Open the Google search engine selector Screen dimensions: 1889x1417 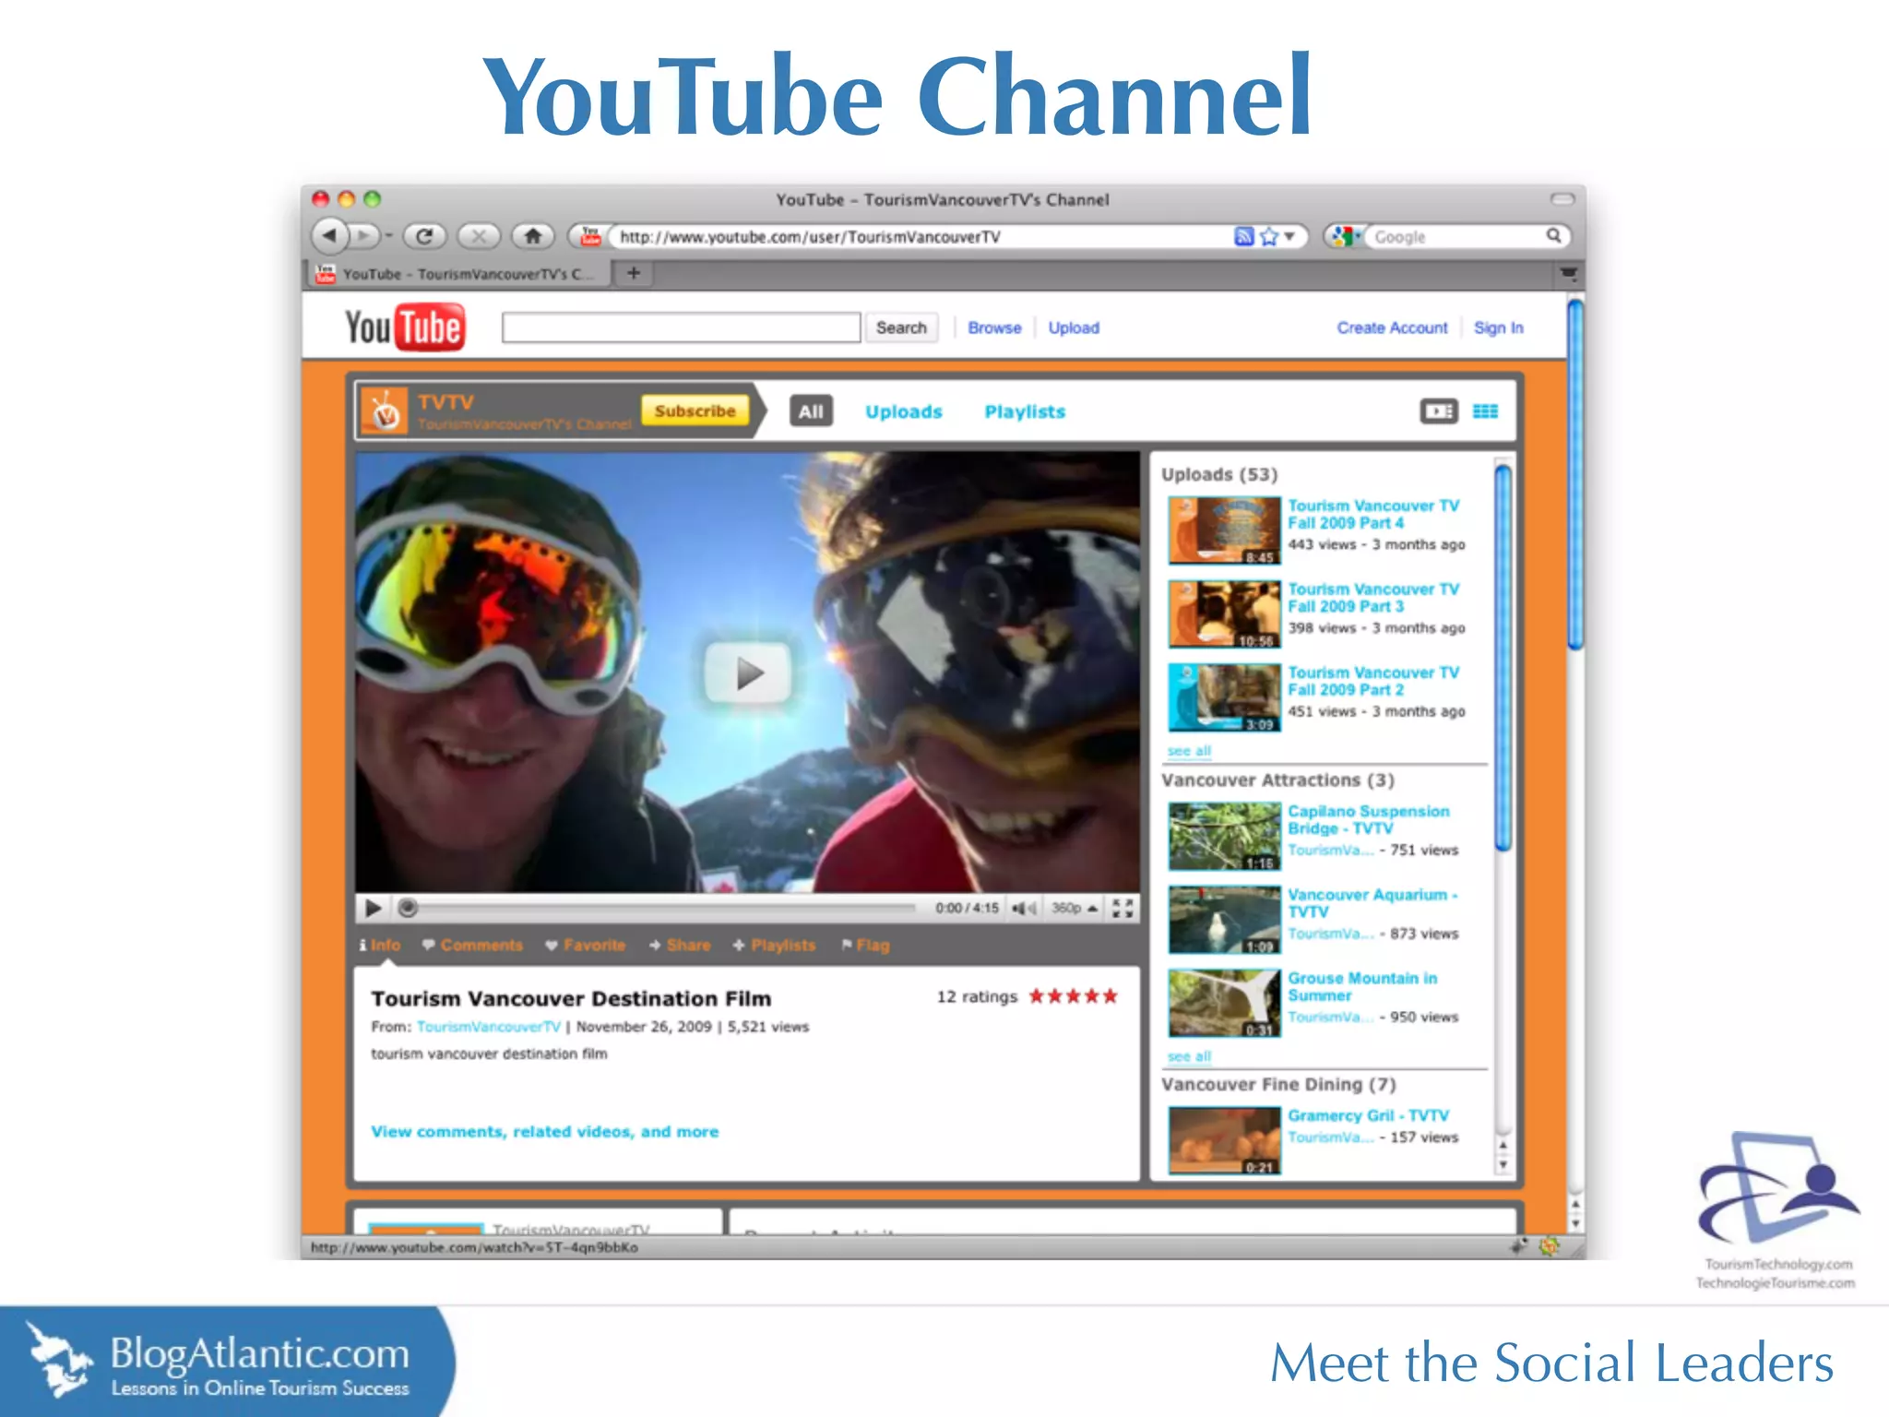click(1344, 236)
